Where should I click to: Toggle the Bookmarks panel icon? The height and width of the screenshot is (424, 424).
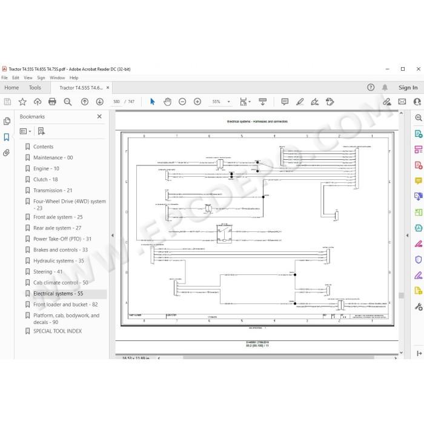coord(7,137)
